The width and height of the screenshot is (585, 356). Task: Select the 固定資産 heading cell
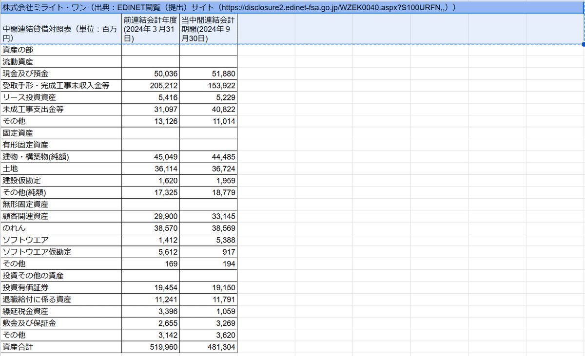61,133
